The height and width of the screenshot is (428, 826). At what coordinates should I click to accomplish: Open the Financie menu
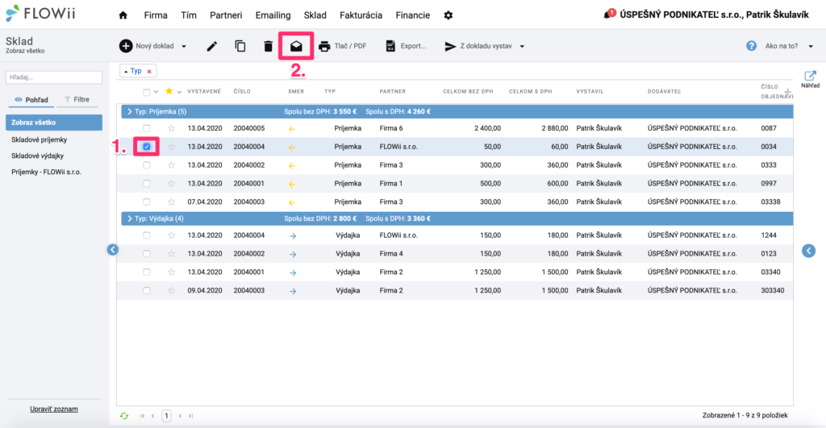point(413,15)
